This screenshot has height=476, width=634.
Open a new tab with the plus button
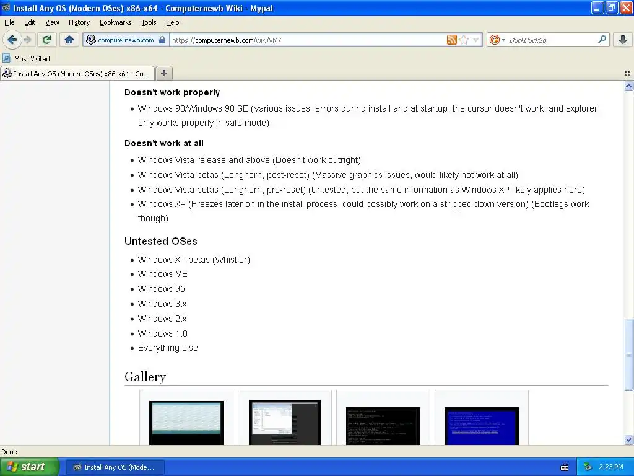pyautogui.click(x=163, y=73)
